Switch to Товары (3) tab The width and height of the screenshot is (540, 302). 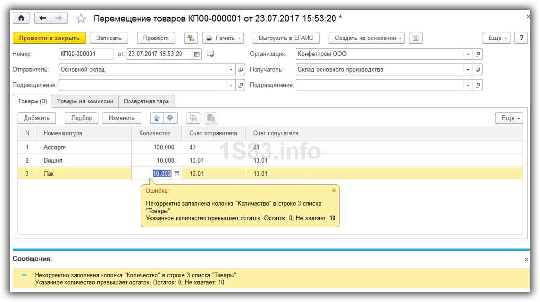pyautogui.click(x=32, y=101)
